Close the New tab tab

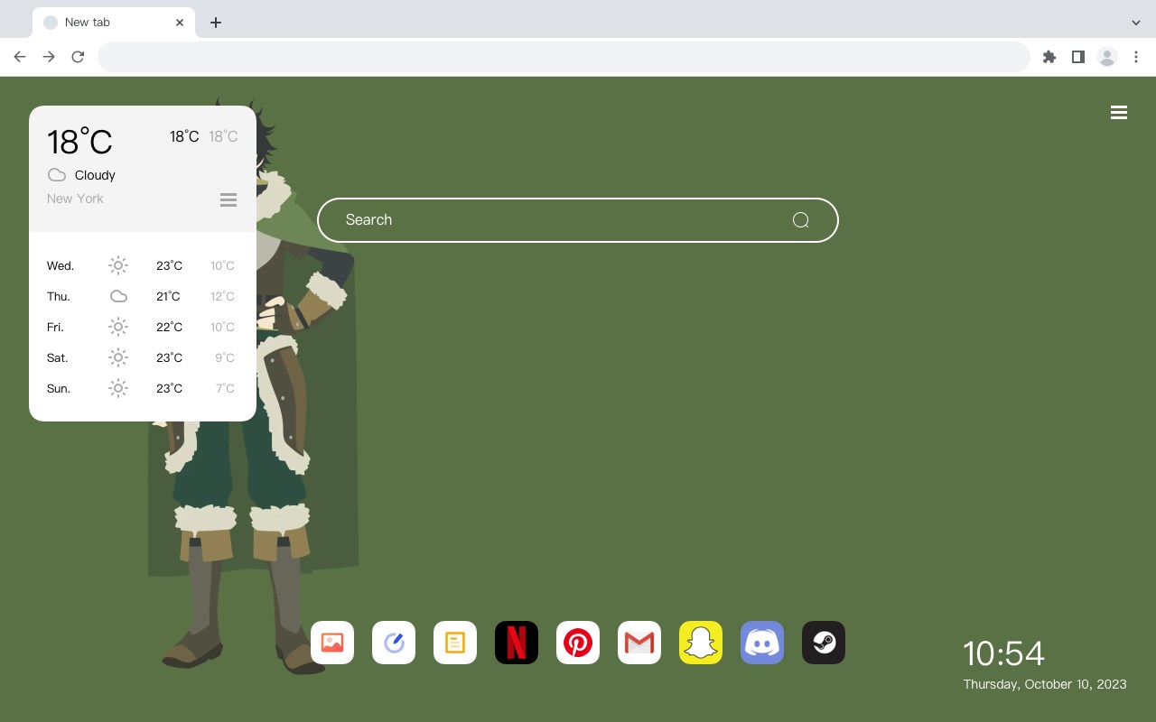click(x=180, y=23)
